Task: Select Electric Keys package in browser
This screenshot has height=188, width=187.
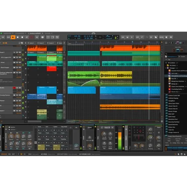Action: pyautogui.click(x=175, y=92)
